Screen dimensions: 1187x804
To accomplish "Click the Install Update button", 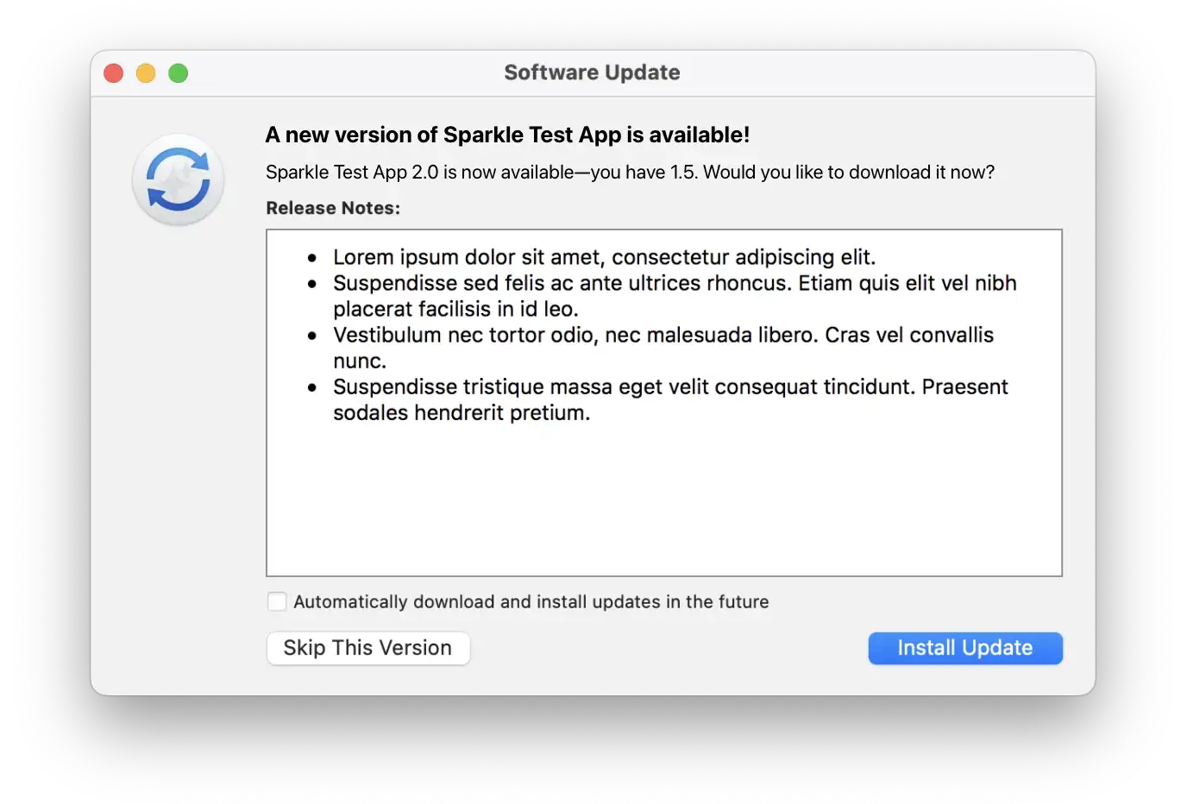I will click(964, 648).
